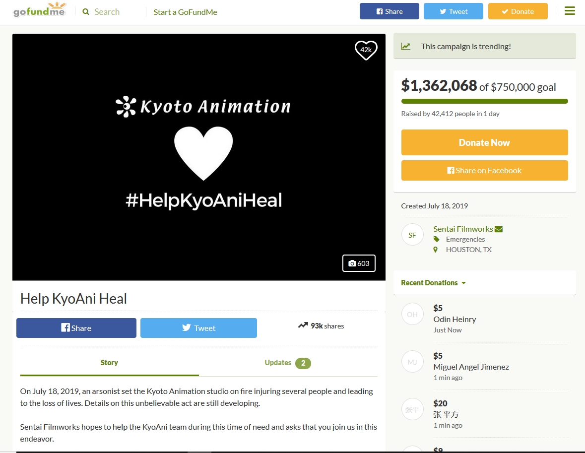Click the search magnifier icon
Image resolution: width=585 pixels, height=453 pixels.
86,12
